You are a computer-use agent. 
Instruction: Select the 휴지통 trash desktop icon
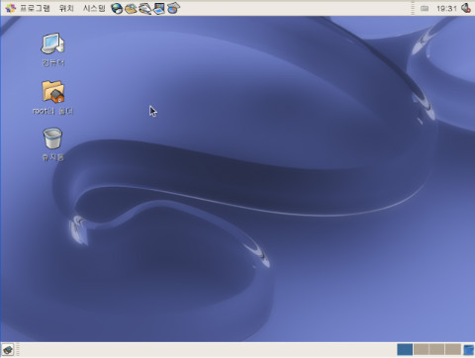coord(52,144)
